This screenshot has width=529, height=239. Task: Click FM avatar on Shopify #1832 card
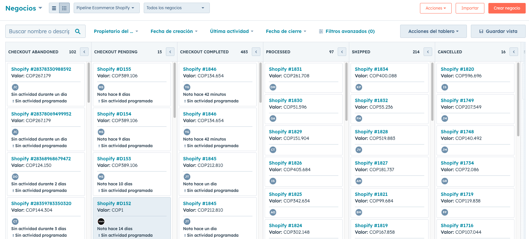pyautogui.click(x=359, y=119)
